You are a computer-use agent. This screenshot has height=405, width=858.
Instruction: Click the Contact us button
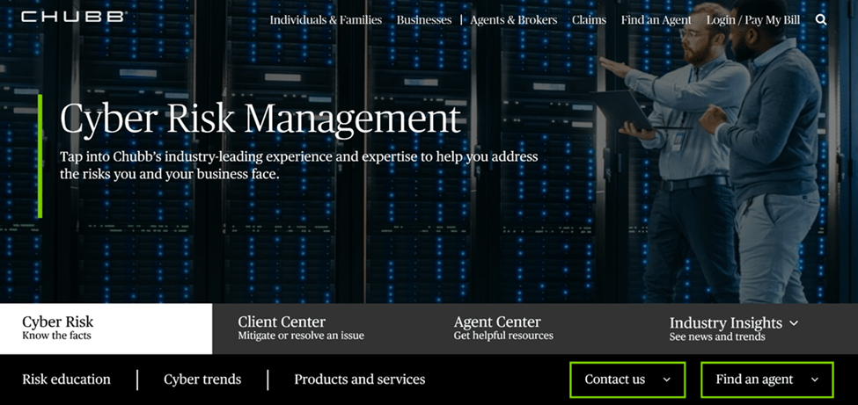click(x=627, y=380)
